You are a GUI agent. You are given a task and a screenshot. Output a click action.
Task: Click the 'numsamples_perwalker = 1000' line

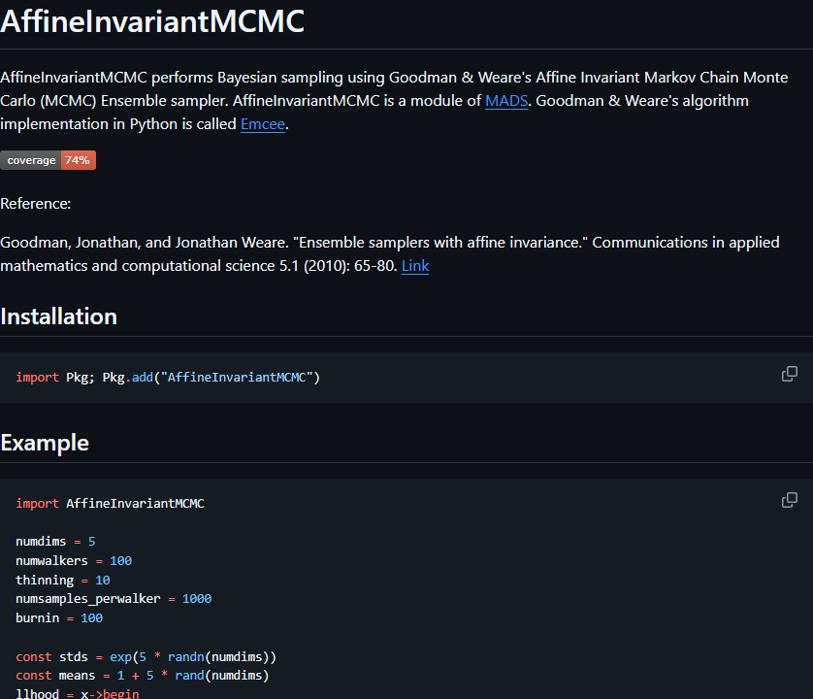(x=114, y=598)
